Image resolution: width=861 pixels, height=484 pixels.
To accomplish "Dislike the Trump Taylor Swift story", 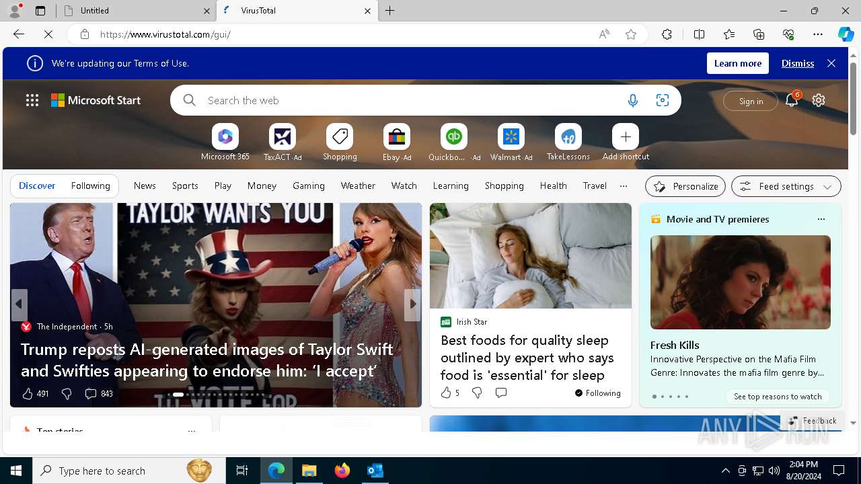I will 67,394.
